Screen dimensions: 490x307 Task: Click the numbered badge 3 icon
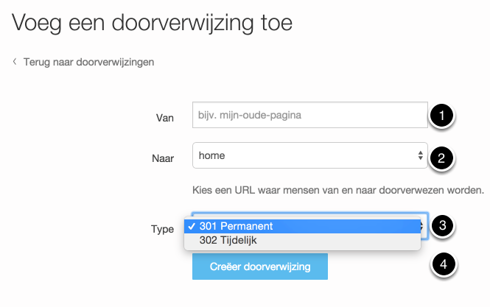(x=441, y=226)
